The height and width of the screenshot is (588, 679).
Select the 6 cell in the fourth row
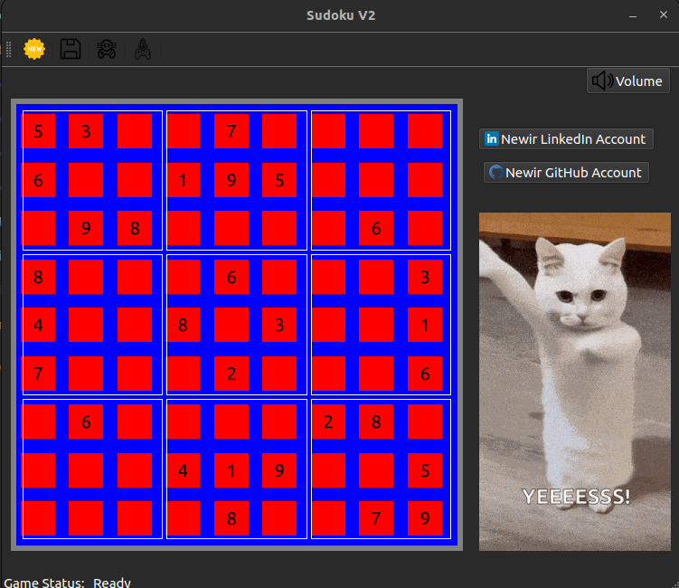[x=231, y=277]
